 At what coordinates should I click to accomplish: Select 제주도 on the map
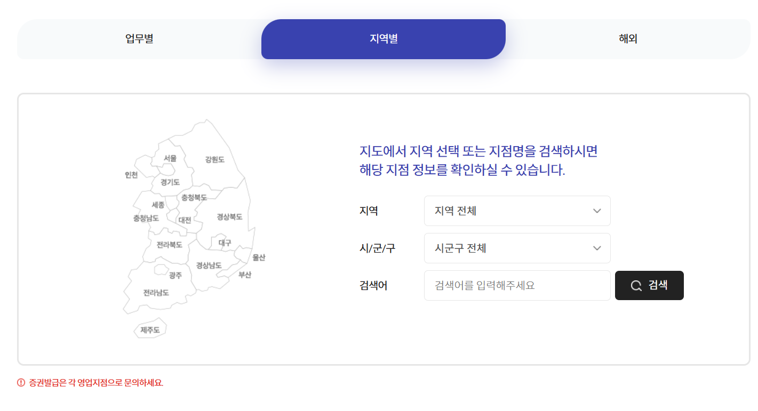[x=149, y=329]
